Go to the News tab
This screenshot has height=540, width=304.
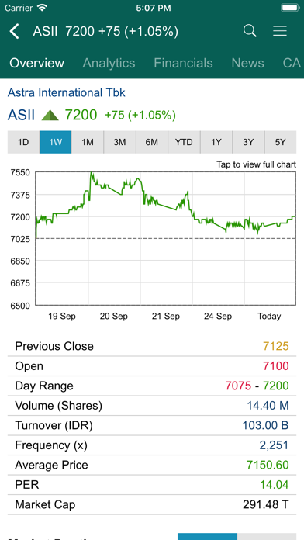tap(248, 63)
